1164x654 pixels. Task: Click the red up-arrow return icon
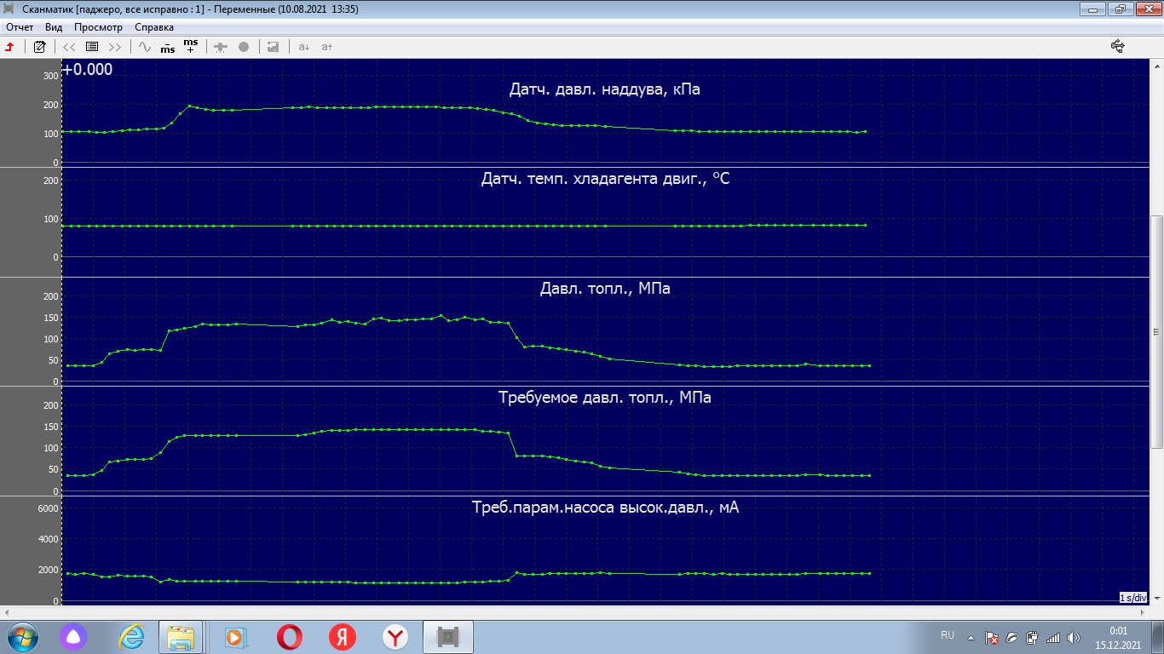click(x=10, y=47)
